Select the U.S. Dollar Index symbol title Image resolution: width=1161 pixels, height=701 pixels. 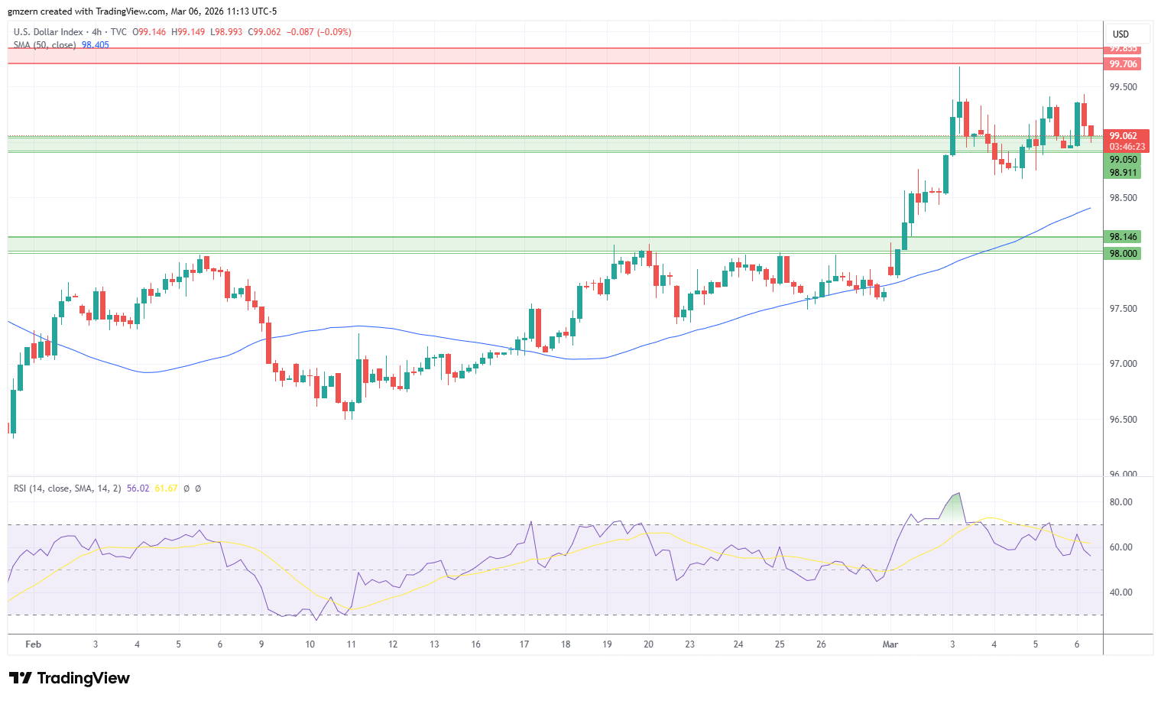(x=48, y=32)
